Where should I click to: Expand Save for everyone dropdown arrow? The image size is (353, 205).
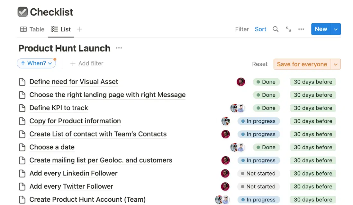click(x=336, y=64)
